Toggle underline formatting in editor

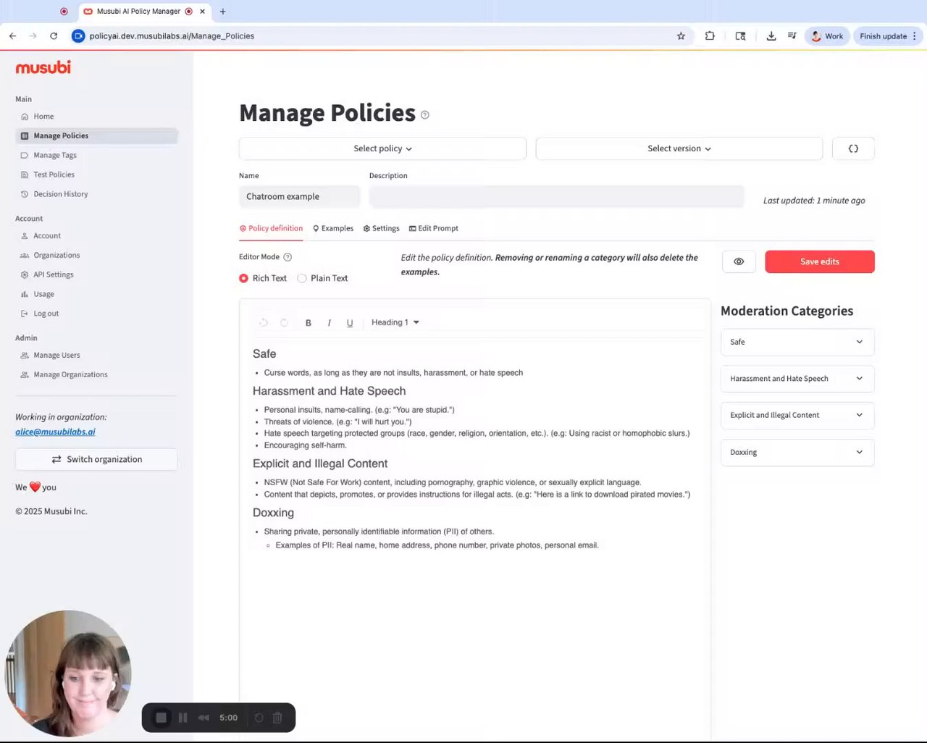[x=350, y=323]
